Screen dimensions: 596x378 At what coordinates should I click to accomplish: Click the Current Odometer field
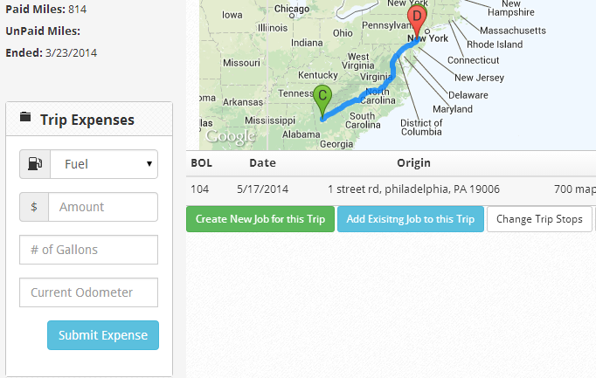click(x=88, y=292)
